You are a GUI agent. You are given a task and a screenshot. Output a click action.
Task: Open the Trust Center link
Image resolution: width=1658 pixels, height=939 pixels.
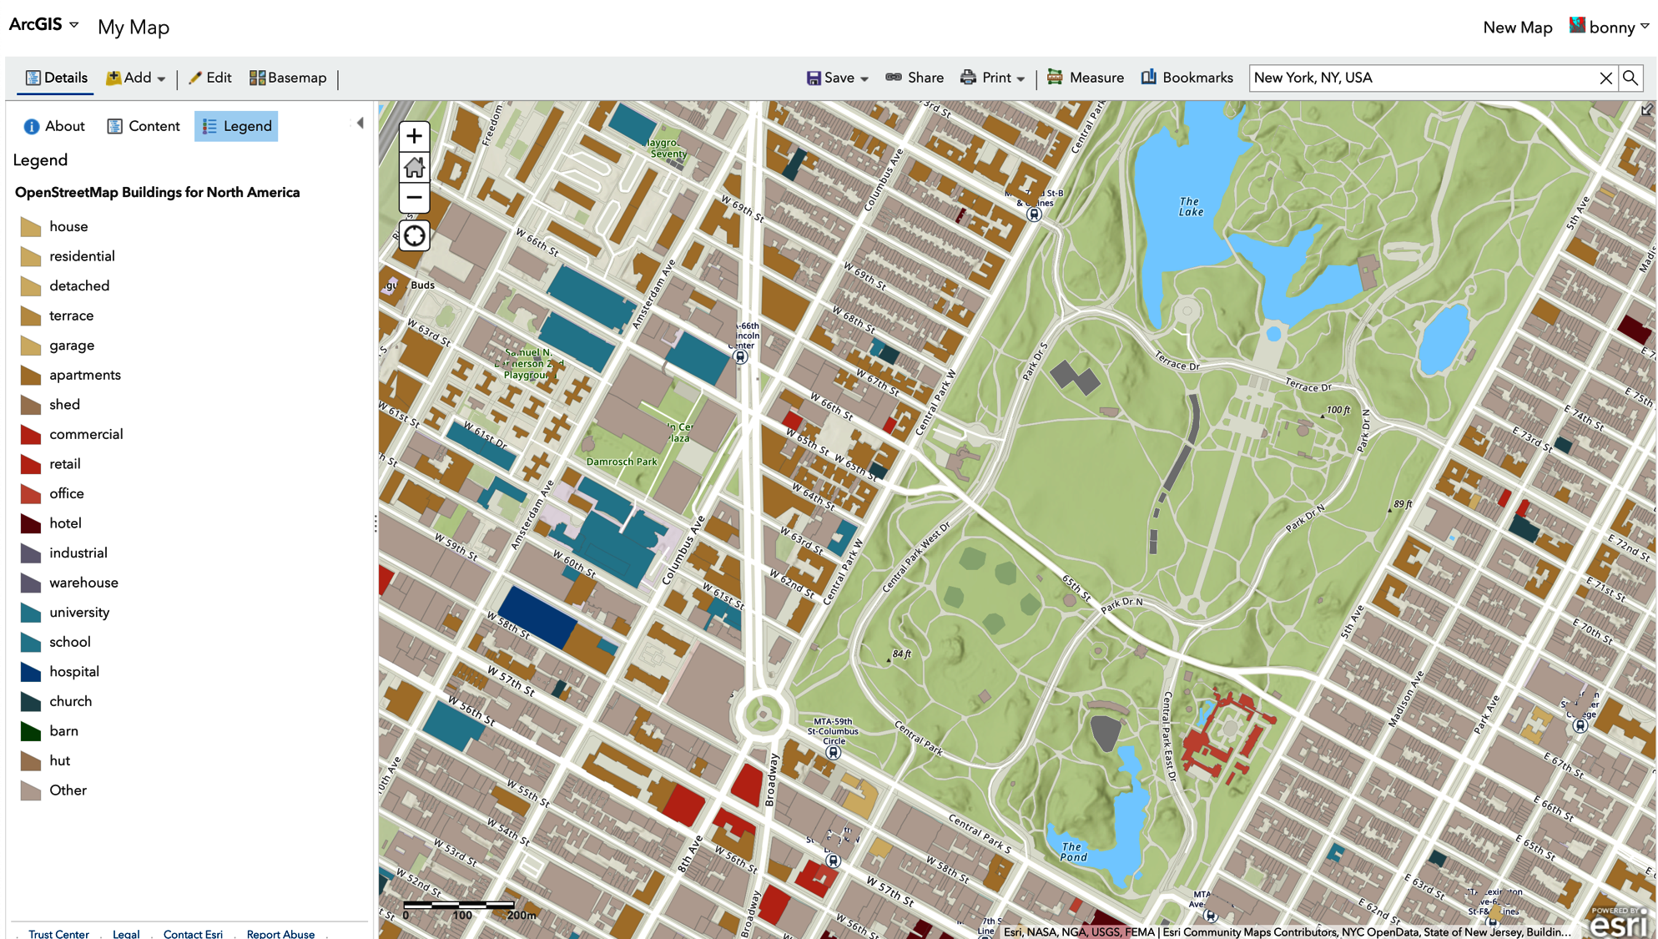tap(58, 933)
